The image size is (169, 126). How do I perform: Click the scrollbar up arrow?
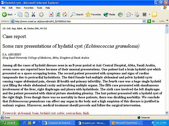coord(167,26)
